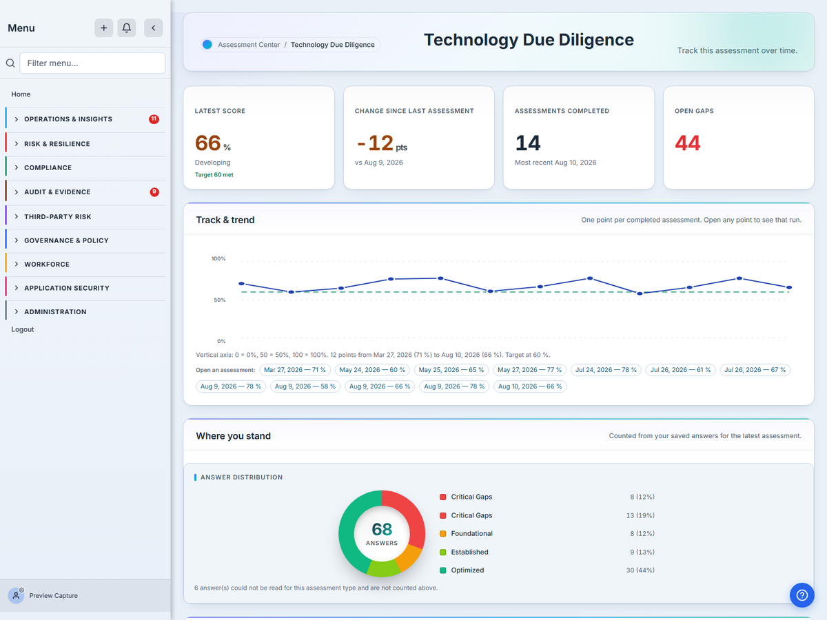827x620 pixels.
Task: Click the lowest data point on the trend line
Action: [x=640, y=293]
